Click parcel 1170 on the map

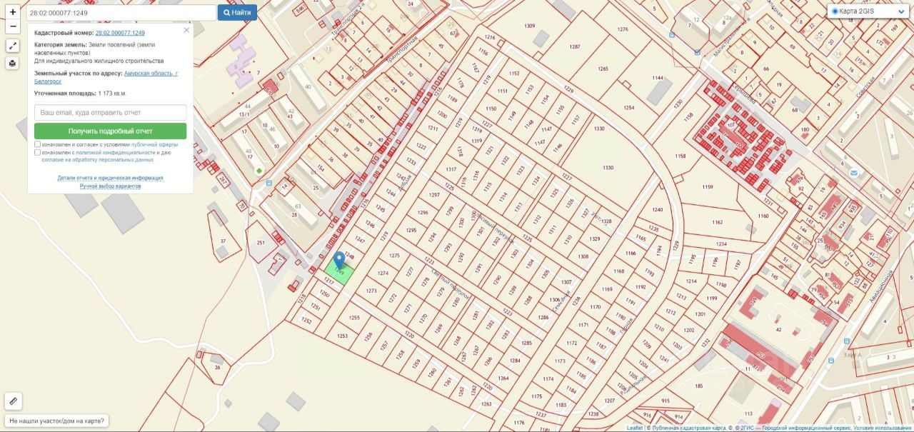tap(595, 307)
